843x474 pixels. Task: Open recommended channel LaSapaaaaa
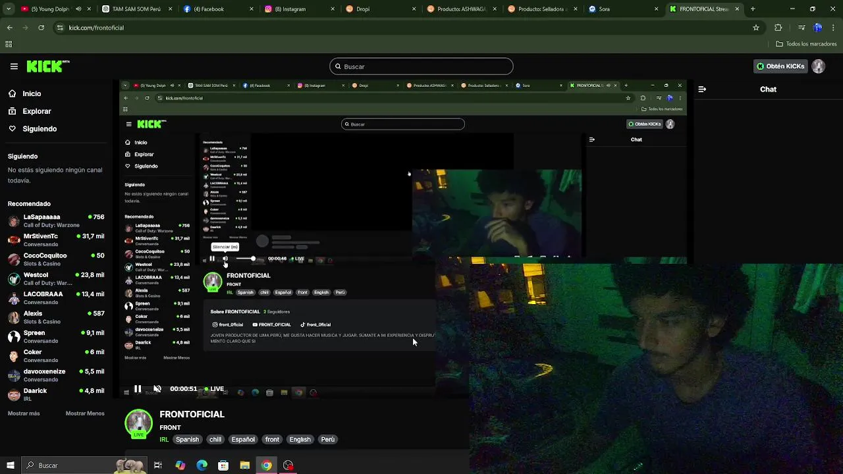(56, 221)
